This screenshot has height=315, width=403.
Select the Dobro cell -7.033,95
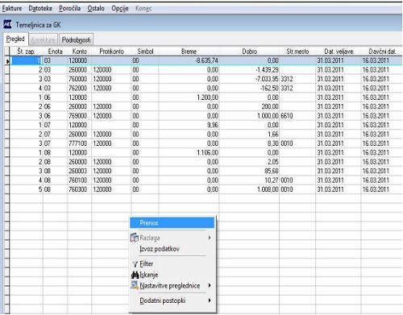(249, 79)
